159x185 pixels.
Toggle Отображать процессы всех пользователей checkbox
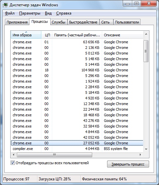(x=13, y=163)
